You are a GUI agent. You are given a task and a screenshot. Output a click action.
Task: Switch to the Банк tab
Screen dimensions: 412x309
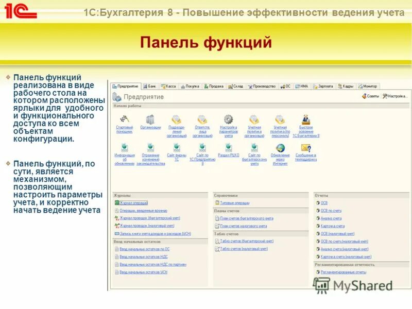tap(150, 86)
